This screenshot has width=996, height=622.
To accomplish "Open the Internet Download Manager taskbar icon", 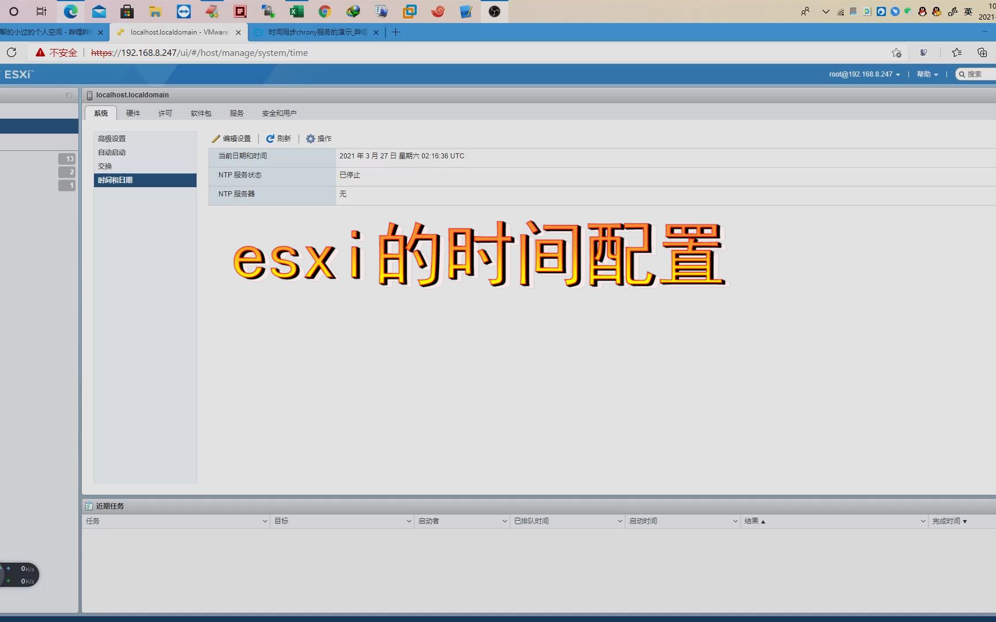I will (x=353, y=11).
